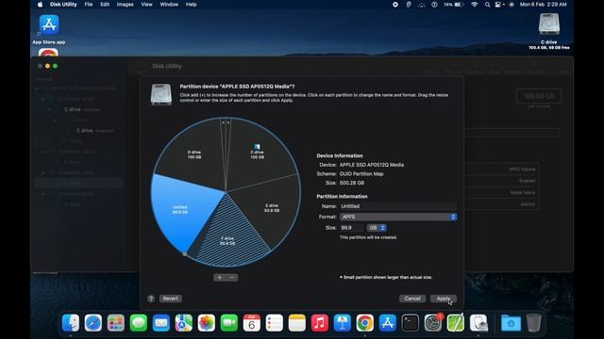Viewport: 604px width, 339px height.
Task: Open the Images menu
Action: [126, 5]
